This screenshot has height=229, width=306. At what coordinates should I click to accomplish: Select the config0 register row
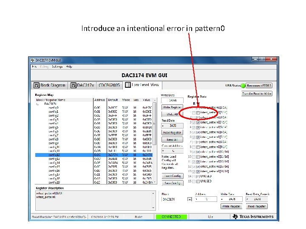[x=94, y=108]
